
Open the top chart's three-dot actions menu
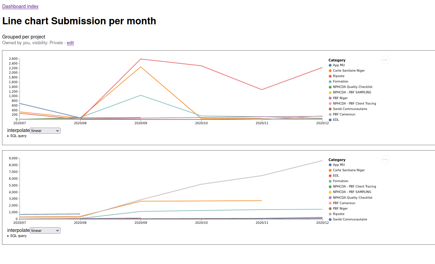click(x=385, y=60)
